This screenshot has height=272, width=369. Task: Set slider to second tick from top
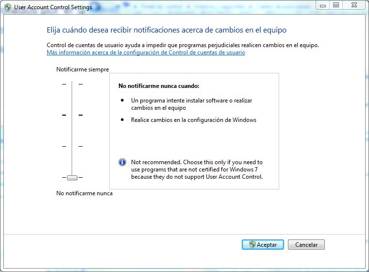[72, 115]
